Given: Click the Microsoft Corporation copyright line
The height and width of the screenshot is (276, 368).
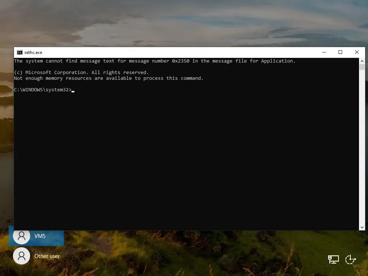Looking at the screenshot, I should point(82,73).
